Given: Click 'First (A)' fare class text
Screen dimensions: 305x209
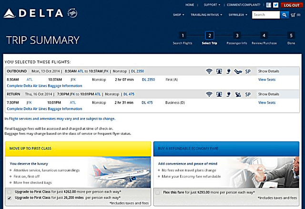Looking at the screenshot, I should [x=172, y=80].
